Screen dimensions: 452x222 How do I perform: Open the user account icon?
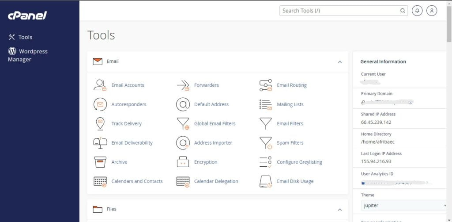pyautogui.click(x=432, y=11)
